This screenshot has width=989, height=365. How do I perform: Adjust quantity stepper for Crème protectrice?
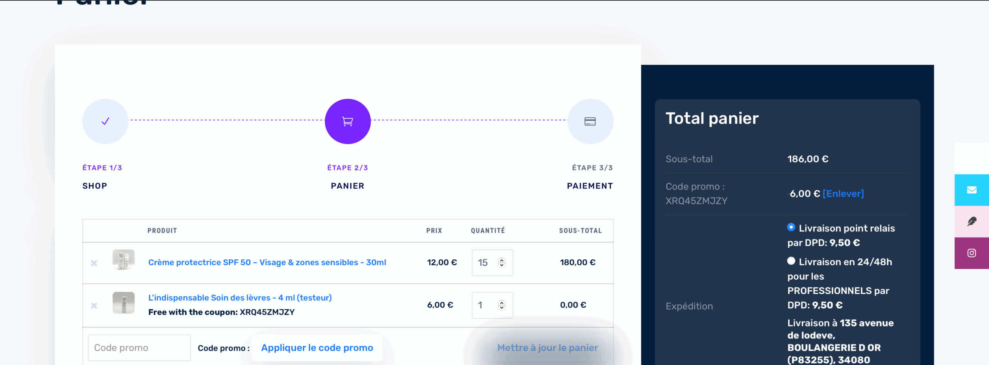click(501, 262)
